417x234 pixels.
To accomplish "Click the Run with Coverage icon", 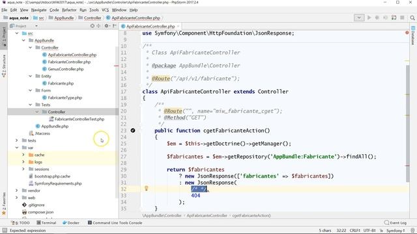I will click(385, 18).
